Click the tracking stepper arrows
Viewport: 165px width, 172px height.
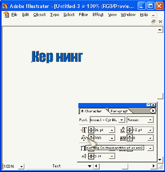130,138
